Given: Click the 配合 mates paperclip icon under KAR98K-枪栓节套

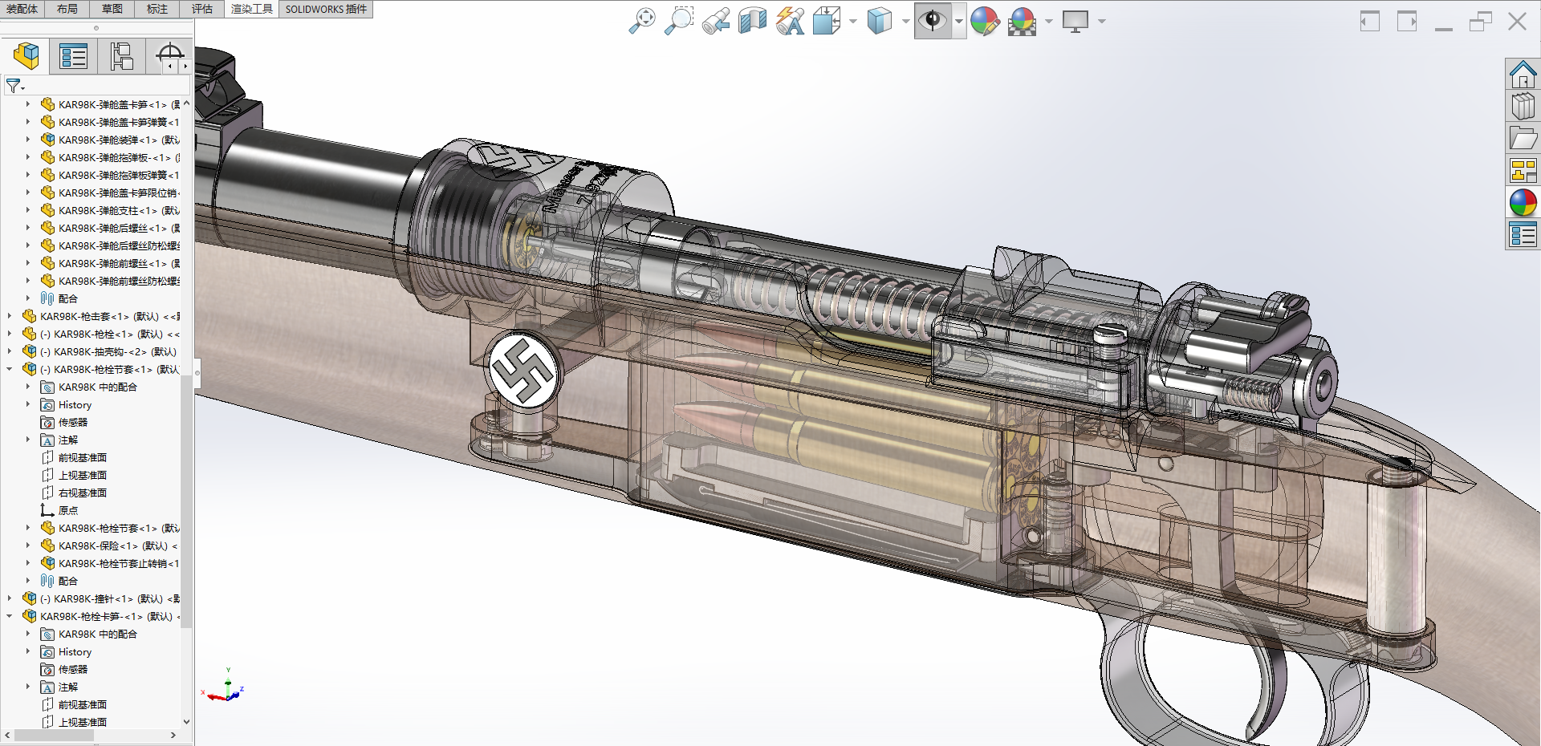Looking at the screenshot, I should pos(48,581).
